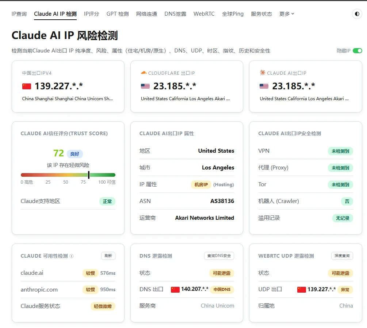The image size is (367, 328).
Task: Click the DNS 泄露检测 可能泄露 badge
Action: 221,273
